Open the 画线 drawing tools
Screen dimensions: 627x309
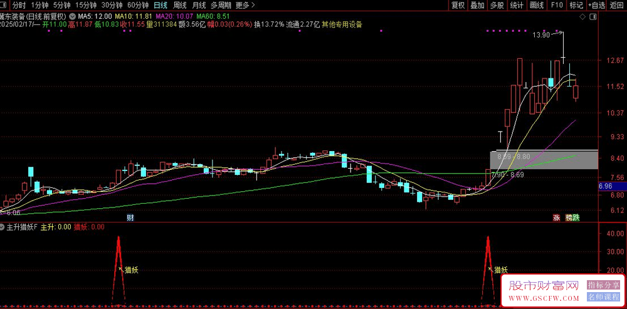(537, 5)
